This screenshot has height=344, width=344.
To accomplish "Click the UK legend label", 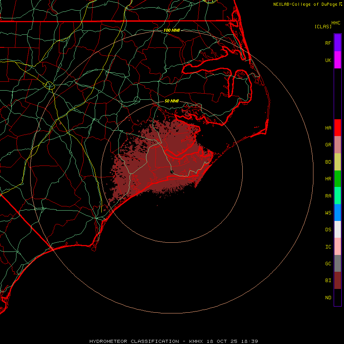I will click(328, 60).
